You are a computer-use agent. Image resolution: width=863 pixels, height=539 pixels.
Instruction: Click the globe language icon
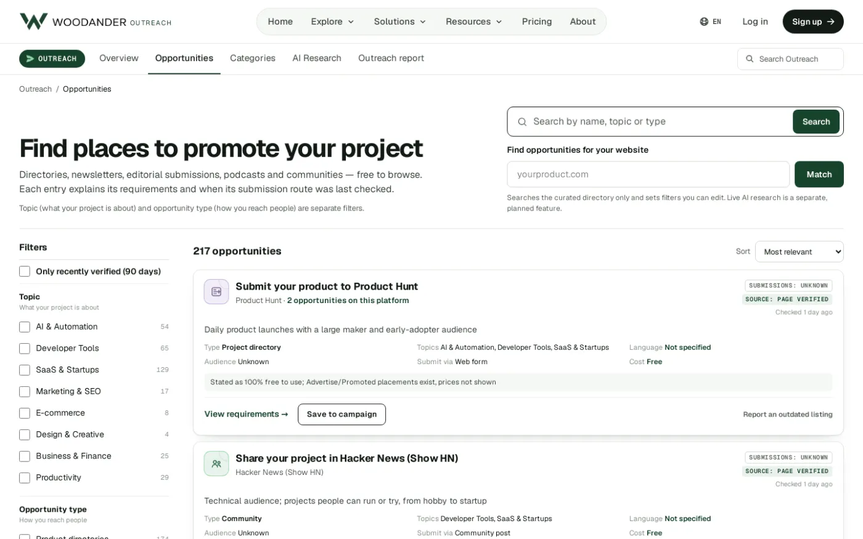click(704, 22)
